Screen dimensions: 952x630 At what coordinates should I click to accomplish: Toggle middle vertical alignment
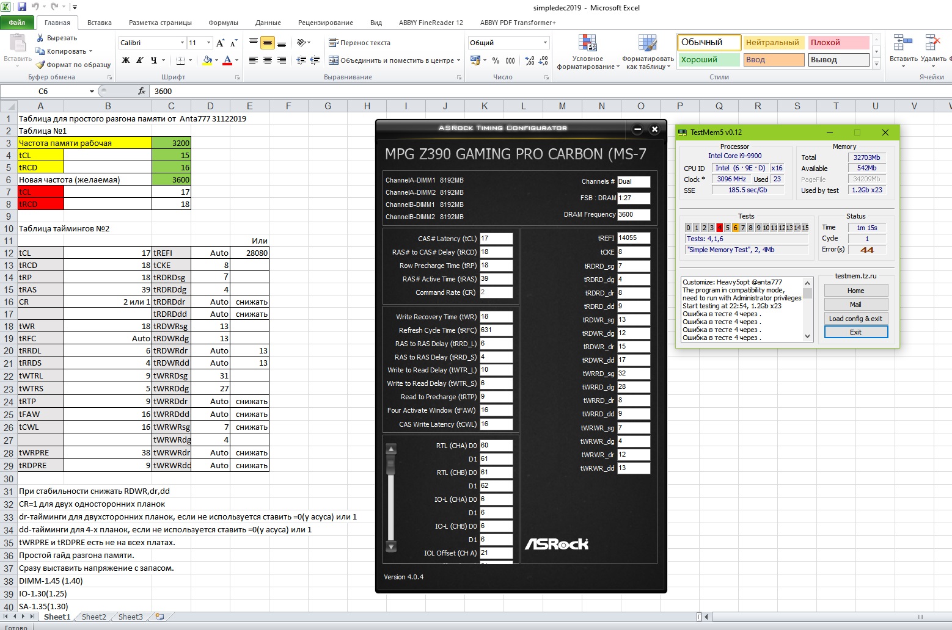(x=268, y=43)
